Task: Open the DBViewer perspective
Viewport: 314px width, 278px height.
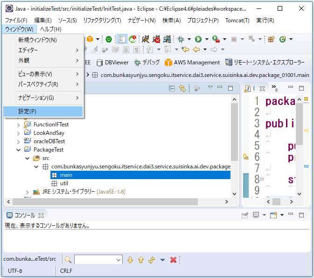Action: coord(112,63)
